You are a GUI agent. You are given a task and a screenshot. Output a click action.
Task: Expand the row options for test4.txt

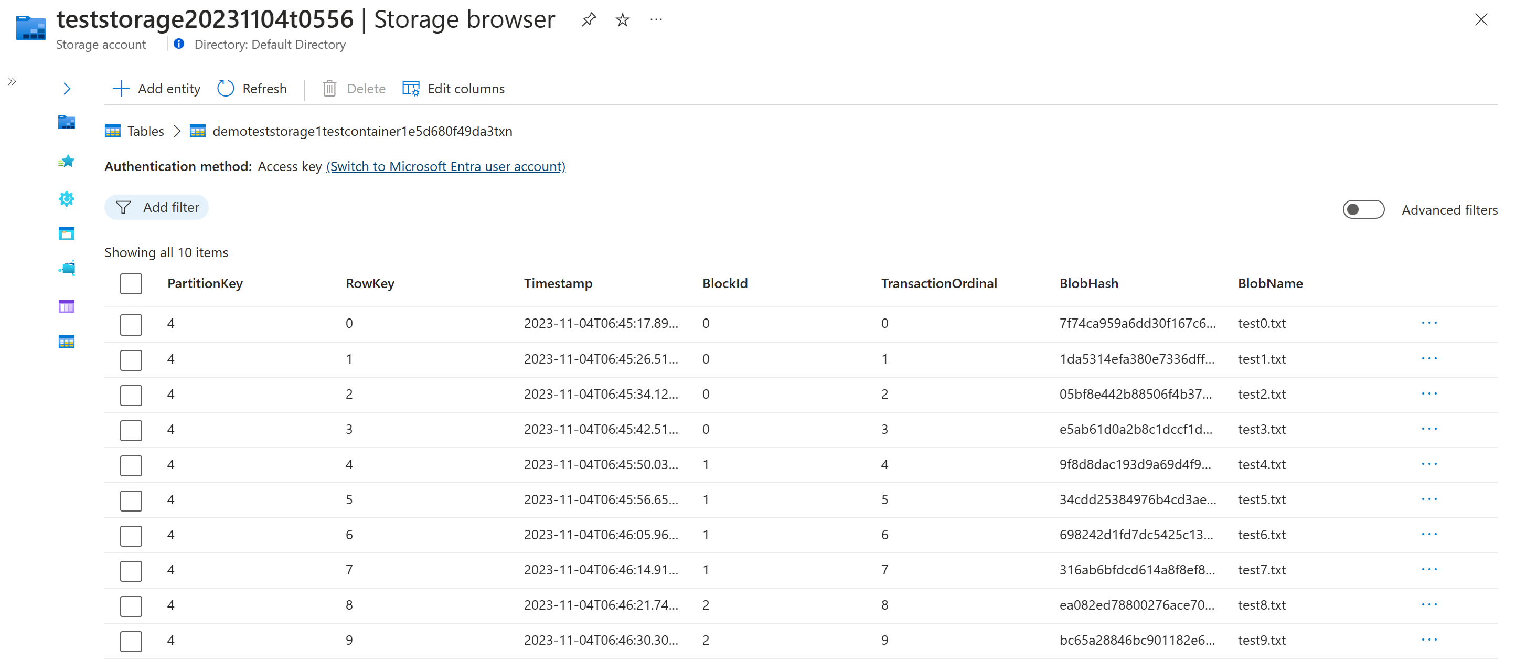[x=1429, y=464]
